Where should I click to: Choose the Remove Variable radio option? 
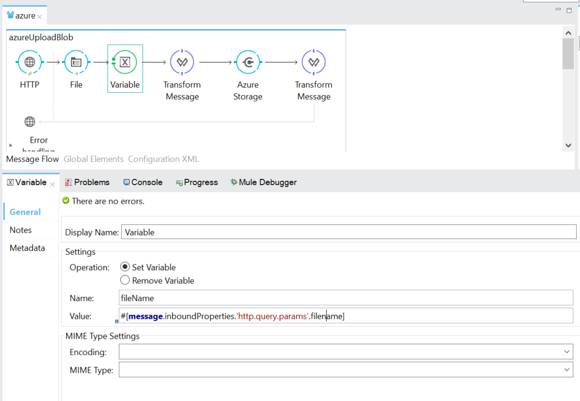(125, 280)
